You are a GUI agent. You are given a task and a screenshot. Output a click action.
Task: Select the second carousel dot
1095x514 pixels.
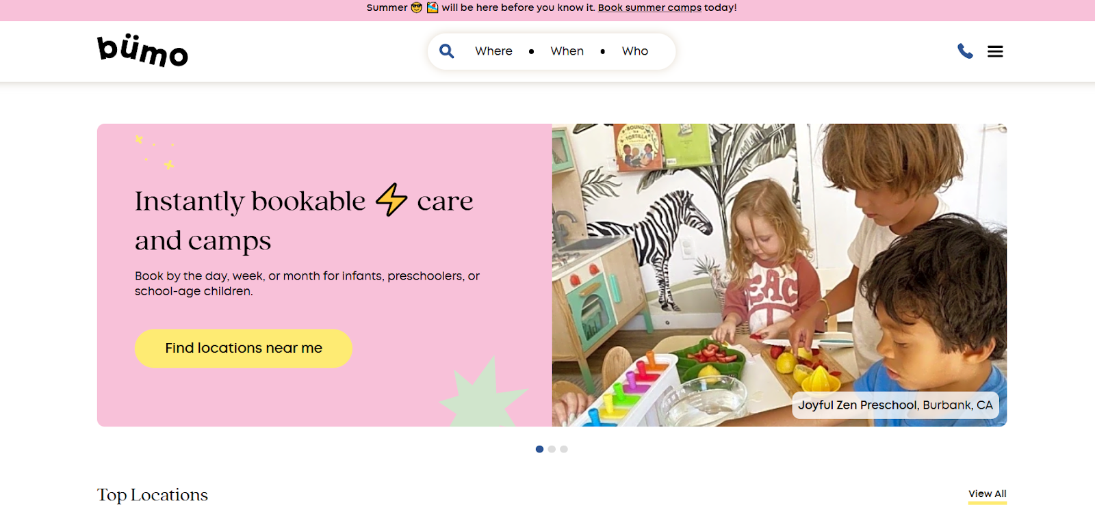point(552,449)
